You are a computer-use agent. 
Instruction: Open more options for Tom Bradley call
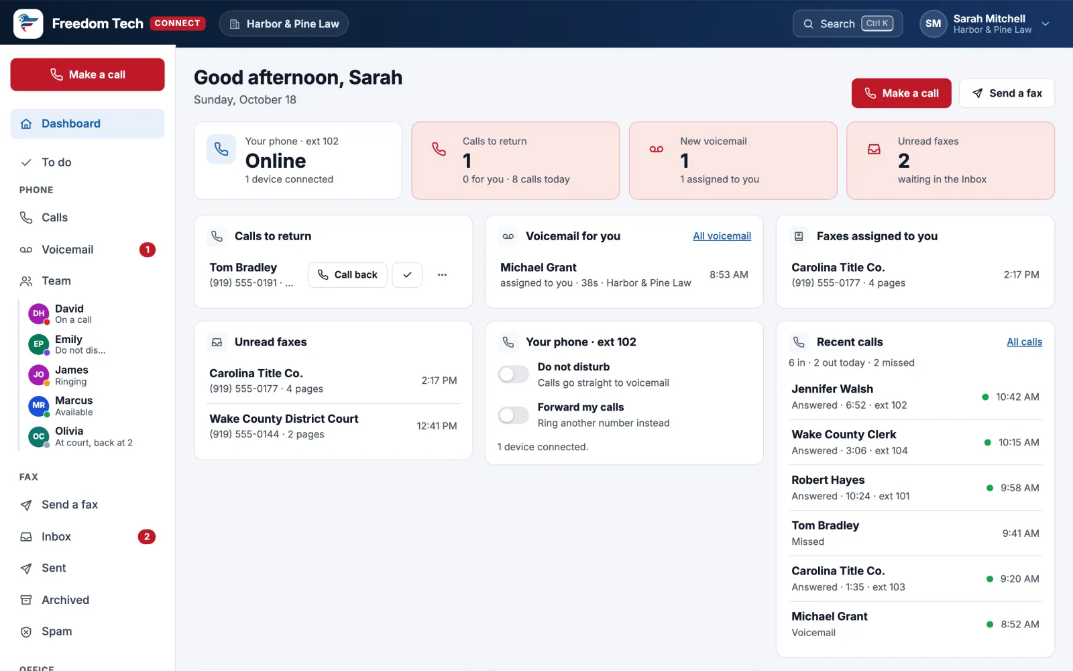pos(442,275)
